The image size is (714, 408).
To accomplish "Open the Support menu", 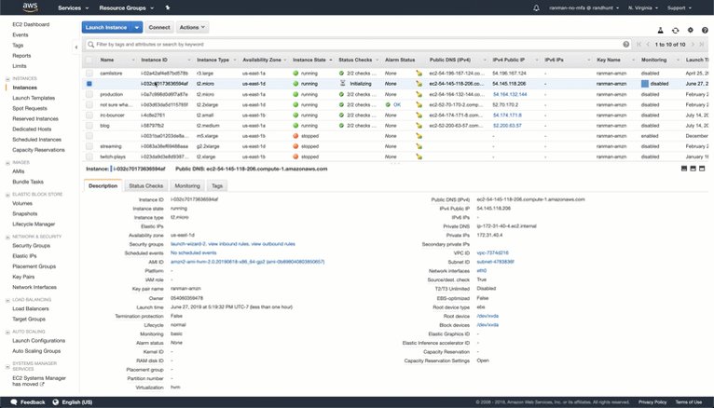I will (x=679, y=7).
